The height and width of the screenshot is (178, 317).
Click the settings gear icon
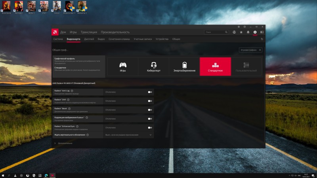click(x=255, y=32)
